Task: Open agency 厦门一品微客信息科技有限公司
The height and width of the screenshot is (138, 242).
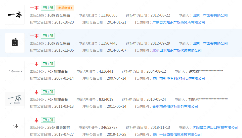Action: click(177, 134)
